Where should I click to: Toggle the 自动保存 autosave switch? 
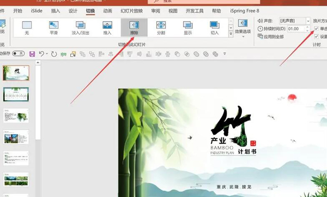[19, 53]
